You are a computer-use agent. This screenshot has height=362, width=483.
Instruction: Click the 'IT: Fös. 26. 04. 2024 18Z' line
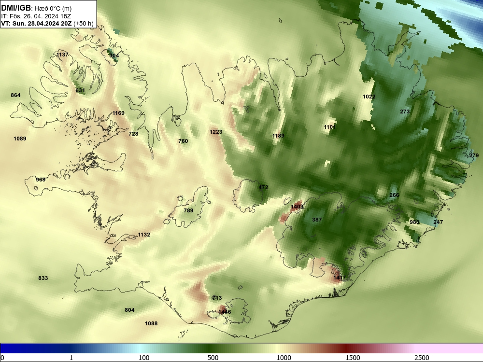[36, 16]
